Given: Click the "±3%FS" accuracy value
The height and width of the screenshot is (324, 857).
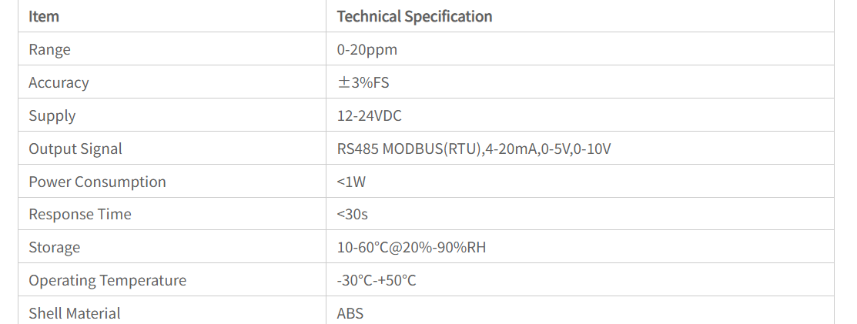Looking at the screenshot, I should click(363, 82).
